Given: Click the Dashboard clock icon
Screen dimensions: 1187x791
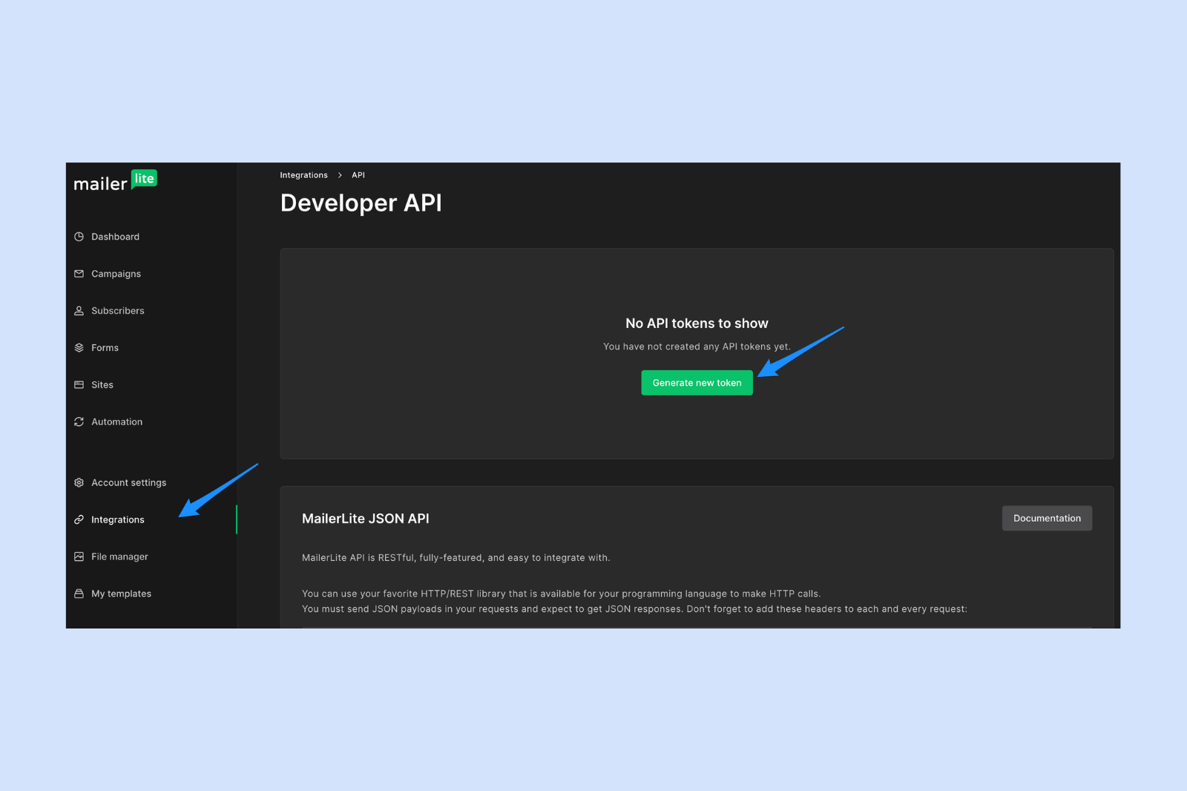Looking at the screenshot, I should tap(79, 237).
